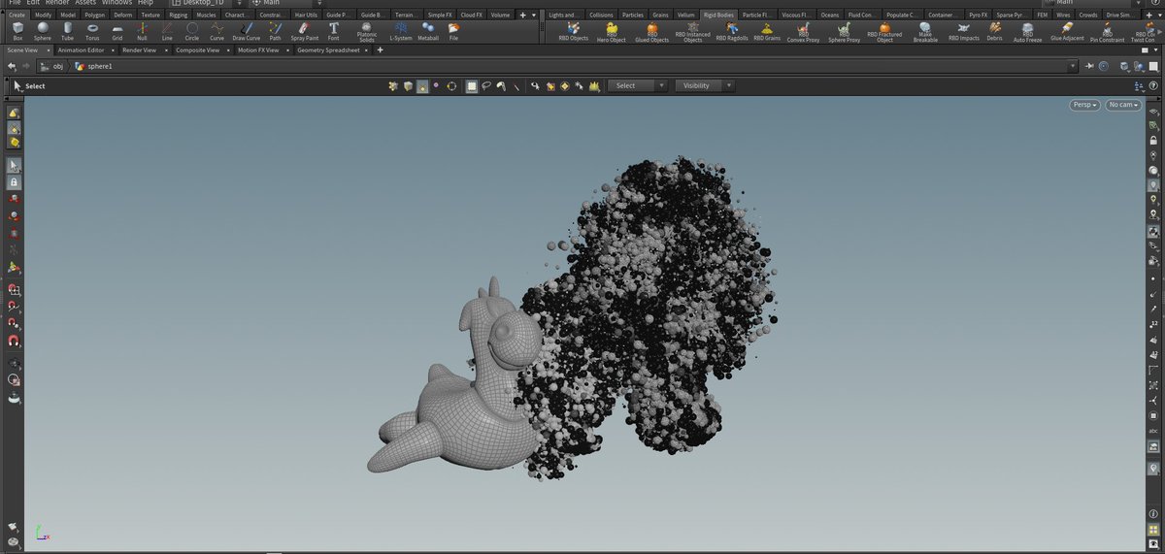The image size is (1165, 554).
Task: Open the Assets menu
Action: pos(85,3)
